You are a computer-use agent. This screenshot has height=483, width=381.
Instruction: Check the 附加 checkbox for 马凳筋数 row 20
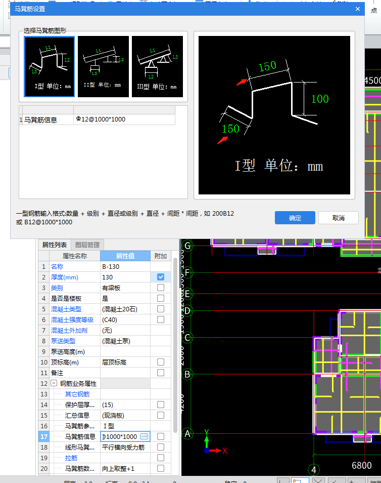161,468
